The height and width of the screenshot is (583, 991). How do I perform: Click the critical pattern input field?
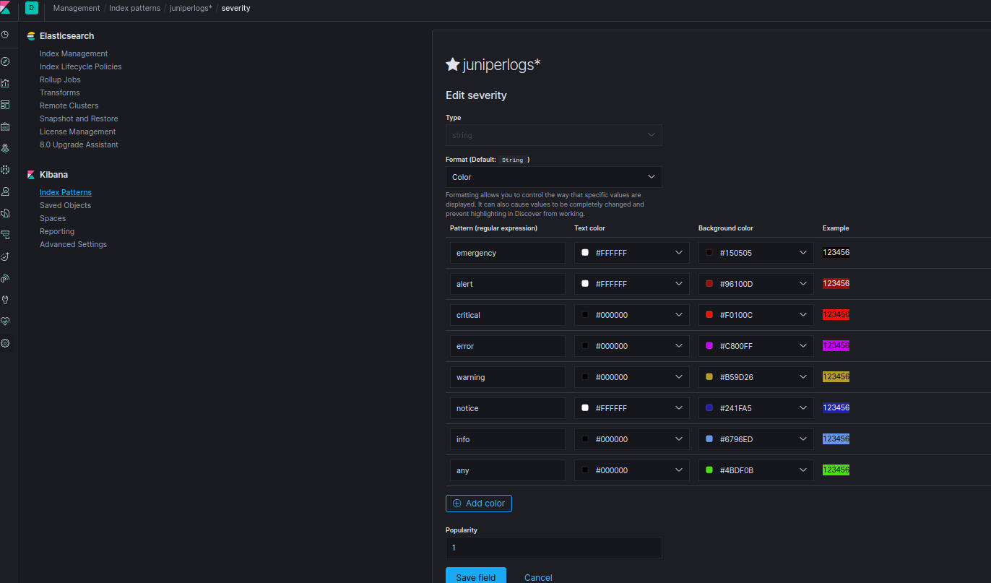[508, 315]
